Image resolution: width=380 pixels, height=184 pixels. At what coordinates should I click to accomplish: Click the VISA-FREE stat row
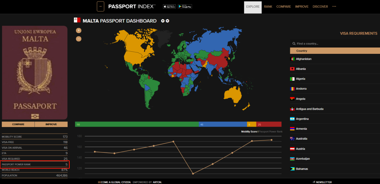(34, 142)
